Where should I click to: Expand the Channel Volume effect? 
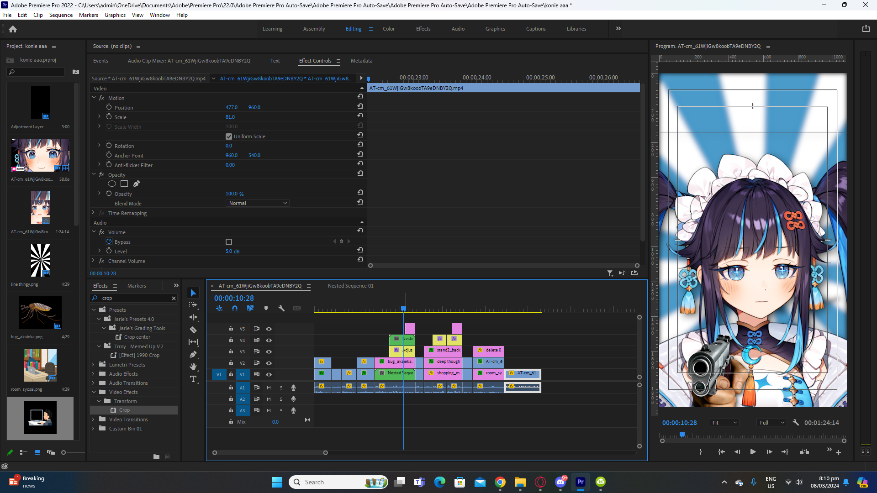tap(94, 261)
